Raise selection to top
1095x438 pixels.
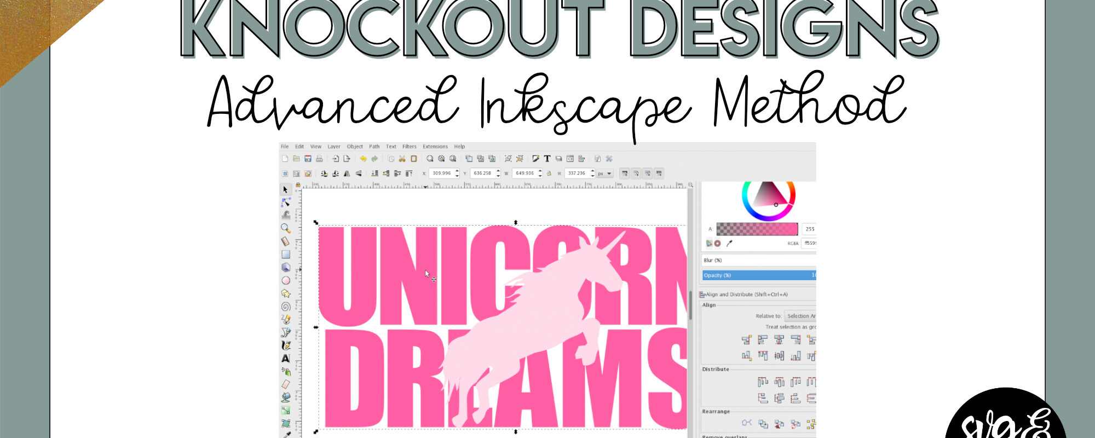click(x=409, y=173)
